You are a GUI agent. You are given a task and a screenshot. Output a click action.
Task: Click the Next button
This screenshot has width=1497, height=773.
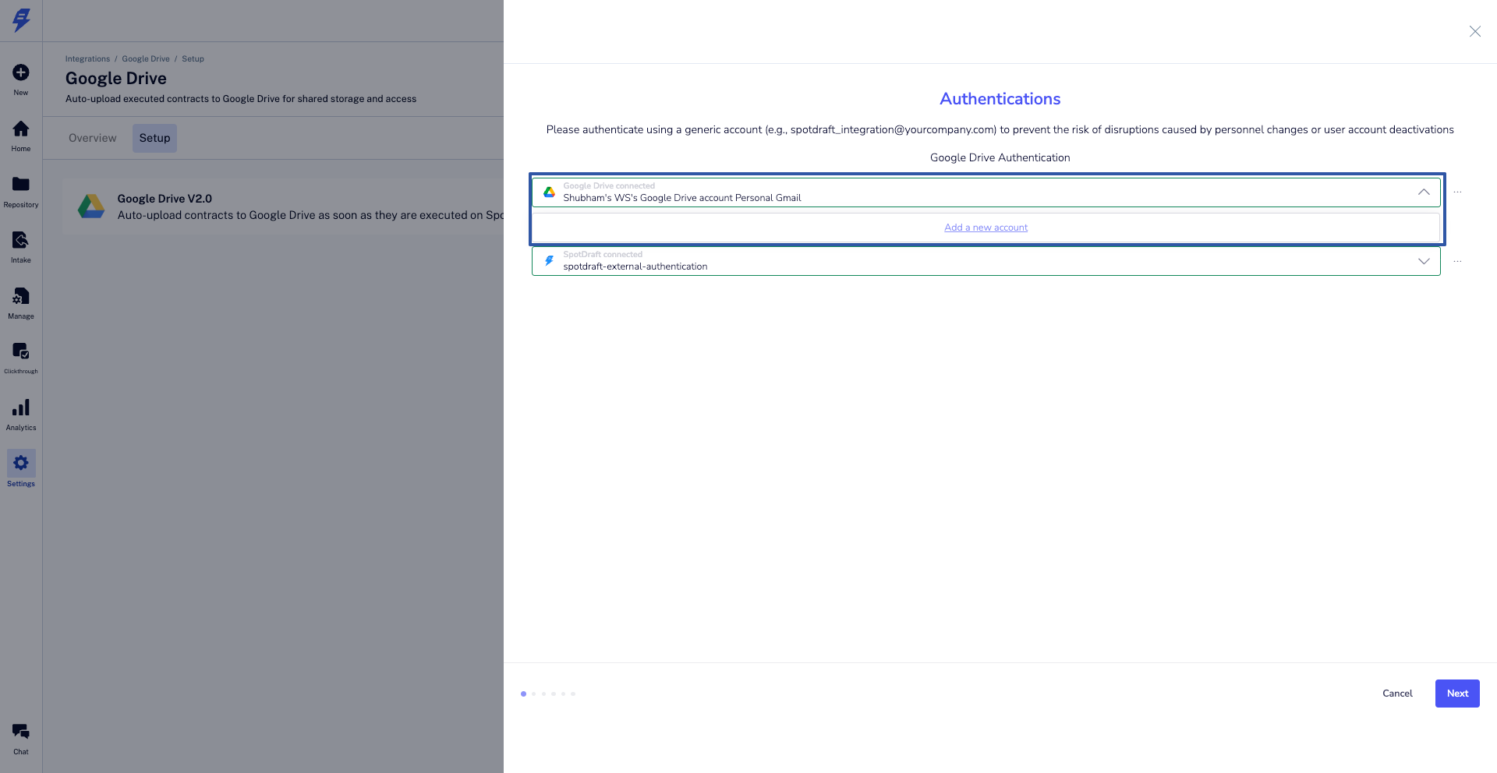tap(1457, 694)
